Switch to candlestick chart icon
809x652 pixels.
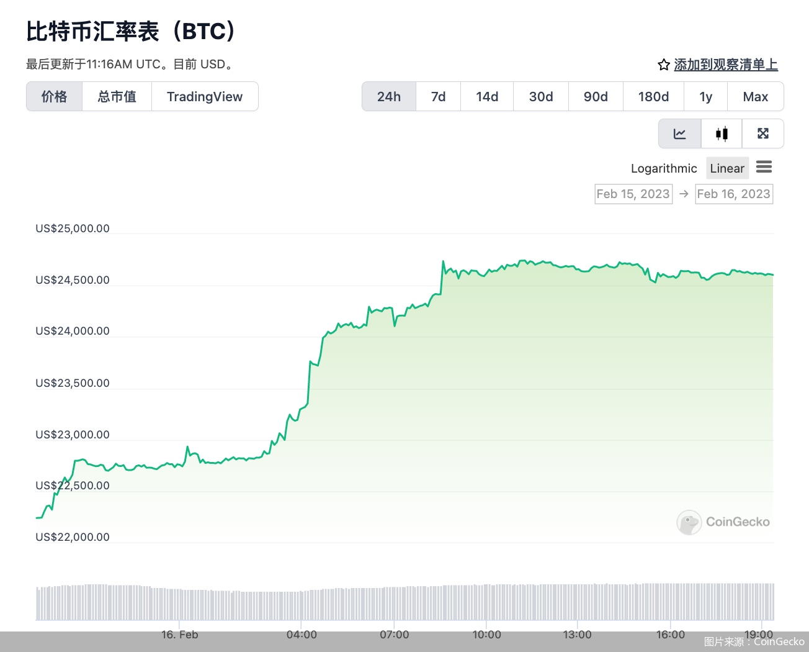721,133
